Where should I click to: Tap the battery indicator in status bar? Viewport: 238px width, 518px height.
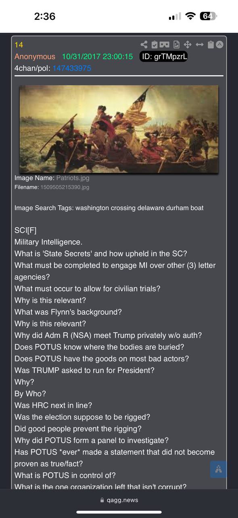pos(209,16)
